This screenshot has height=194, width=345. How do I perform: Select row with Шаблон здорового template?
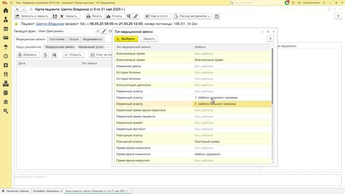point(193,154)
